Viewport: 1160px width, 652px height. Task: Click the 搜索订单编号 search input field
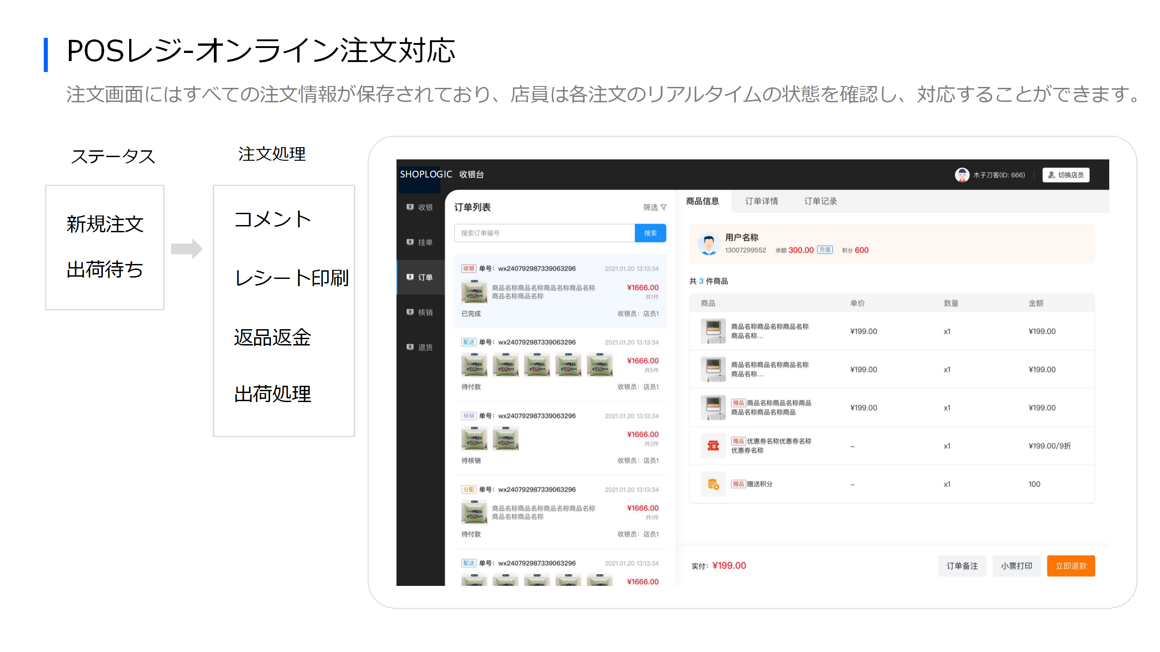point(544,233)
